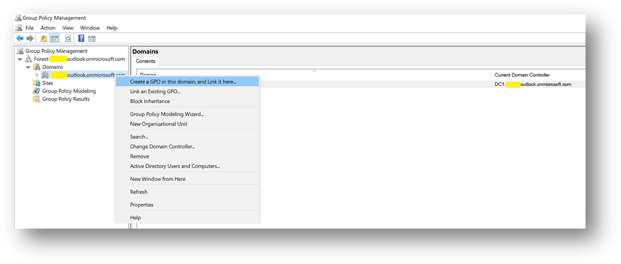Select the Group Policy Management root tree item

click(57, 51)
